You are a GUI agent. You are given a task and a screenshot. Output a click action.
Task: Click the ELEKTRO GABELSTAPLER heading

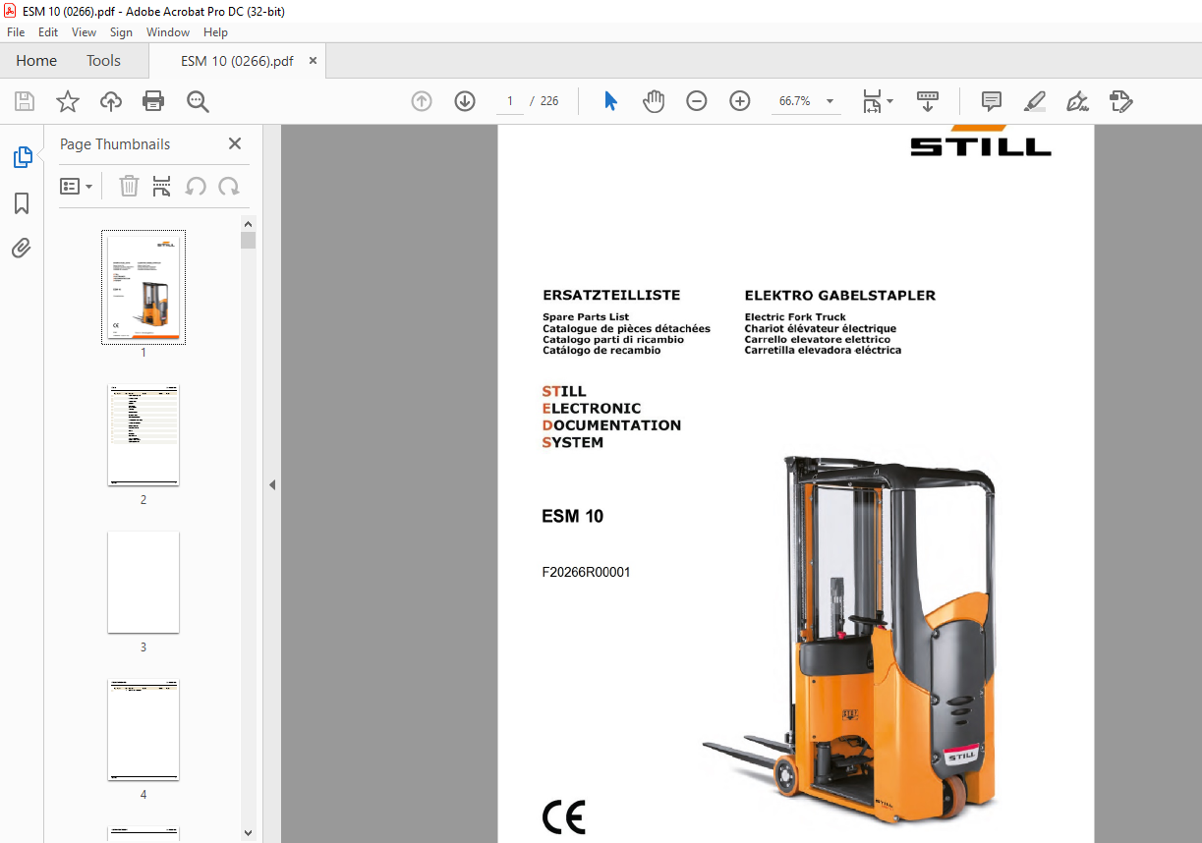click(840, 295)
